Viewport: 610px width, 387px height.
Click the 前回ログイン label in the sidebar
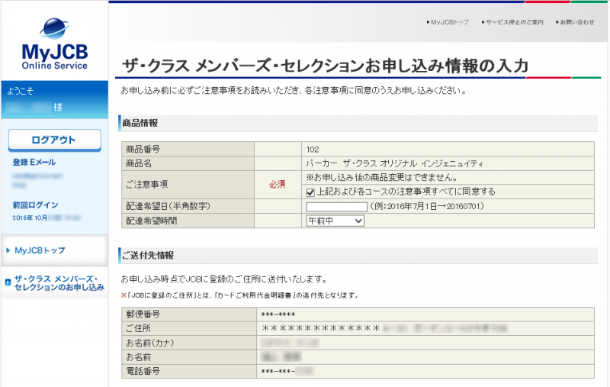(x=35, y=205)
